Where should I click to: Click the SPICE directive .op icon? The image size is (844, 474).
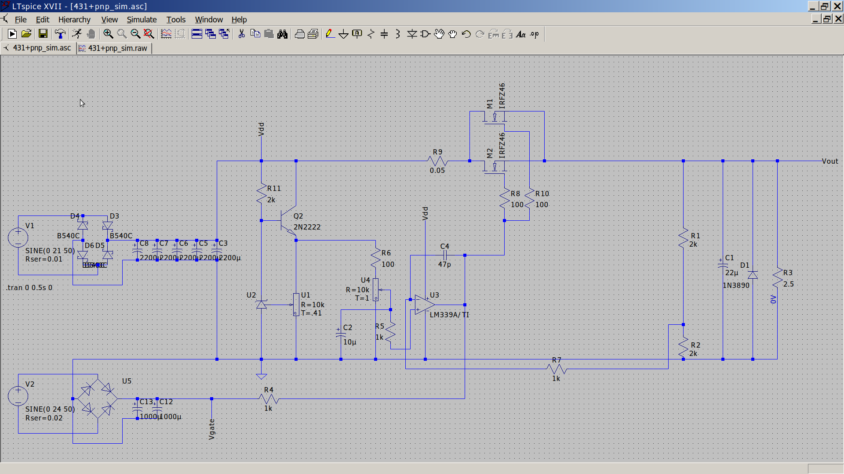click(535, 34)
